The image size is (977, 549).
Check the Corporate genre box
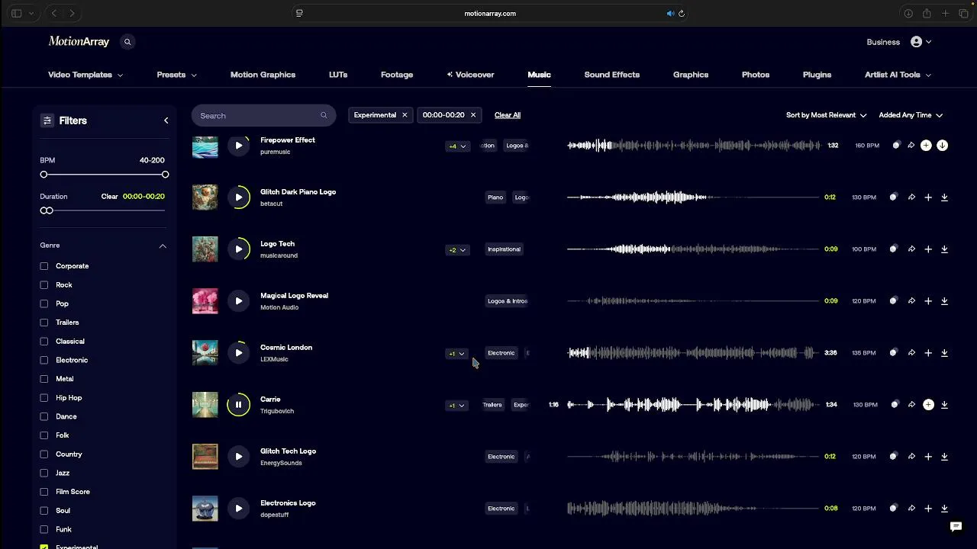point(44,266)
